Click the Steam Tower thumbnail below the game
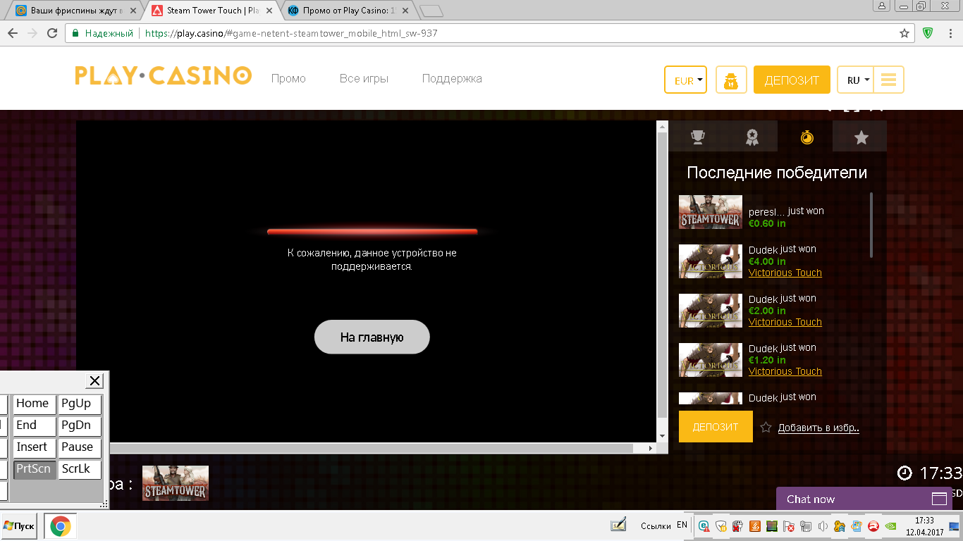Screen dimensions: 963x541 (x=176, y=483)
